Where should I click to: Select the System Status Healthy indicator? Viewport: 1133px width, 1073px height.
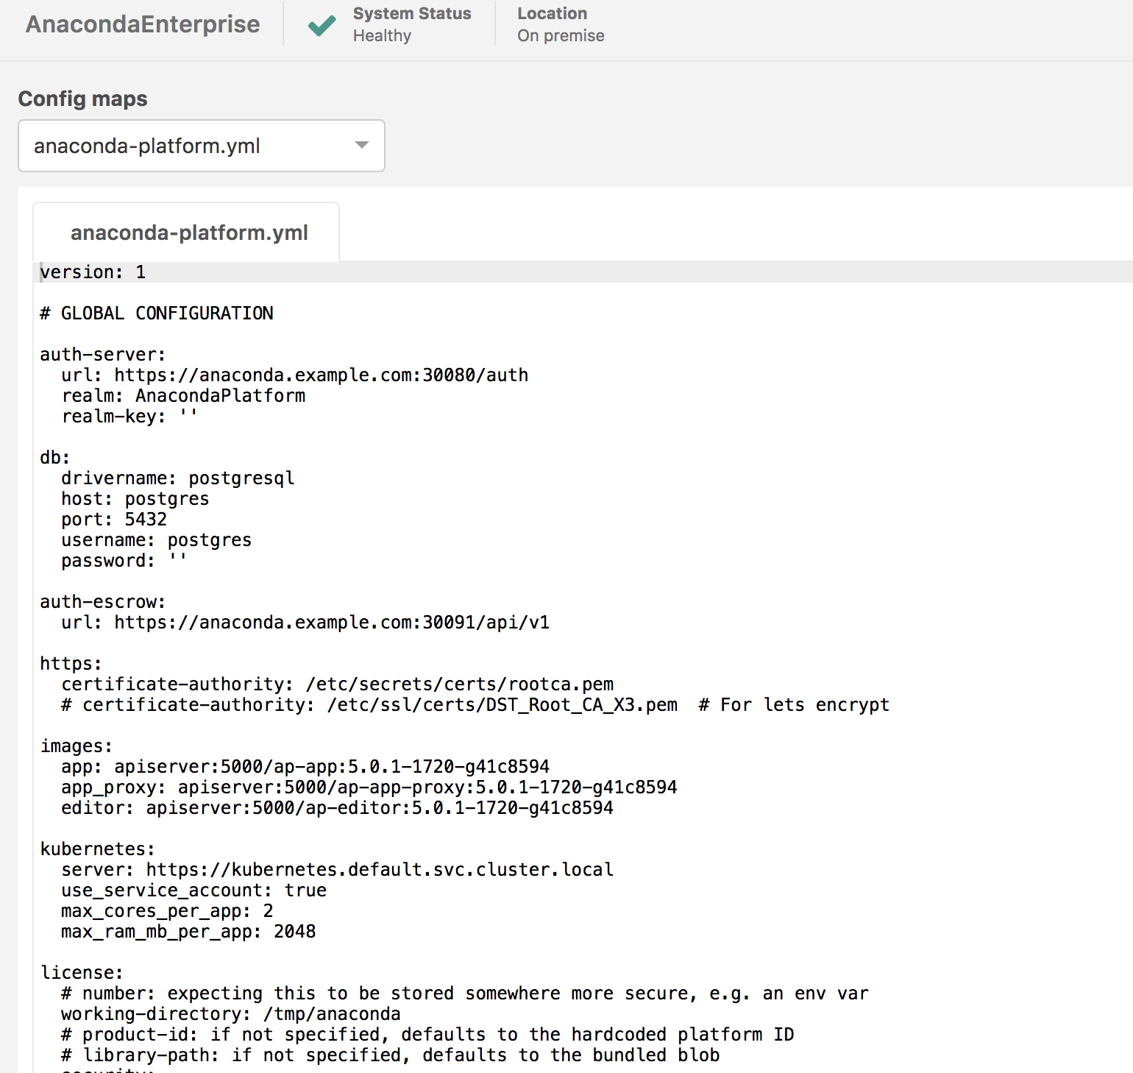tap(412, 24)
